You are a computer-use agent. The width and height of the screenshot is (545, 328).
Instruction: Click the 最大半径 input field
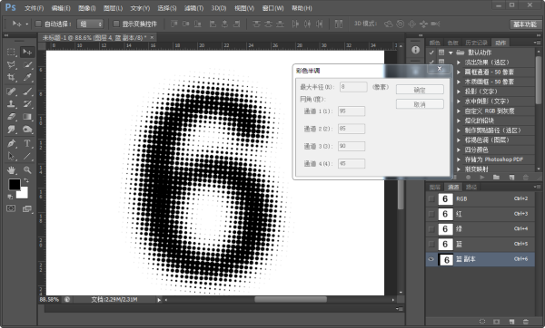click(x=353, y=87)
